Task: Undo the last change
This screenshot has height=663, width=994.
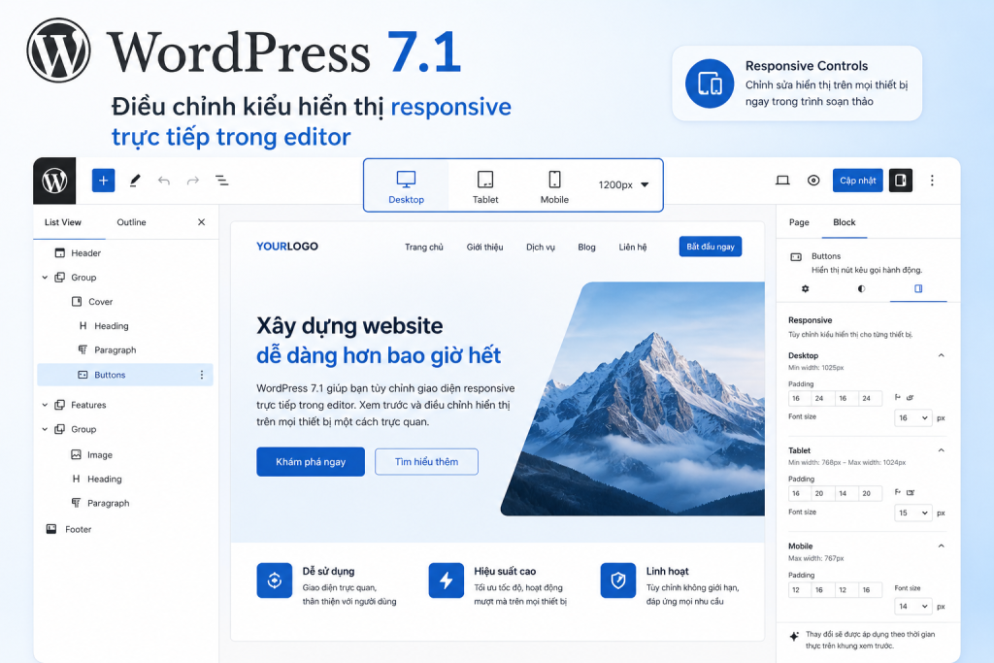Action: [163, 182]
